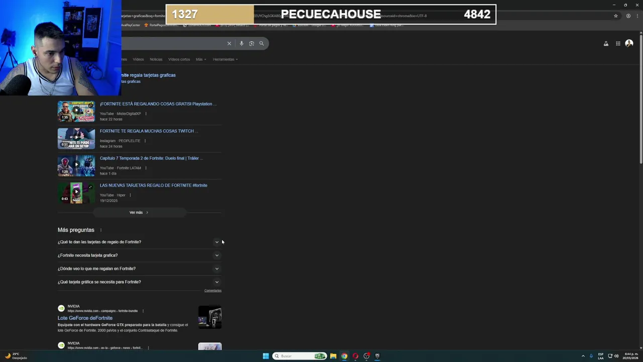Open Google apps grid
The width and height of the screenshot is (643, 362).
point(618,44)
